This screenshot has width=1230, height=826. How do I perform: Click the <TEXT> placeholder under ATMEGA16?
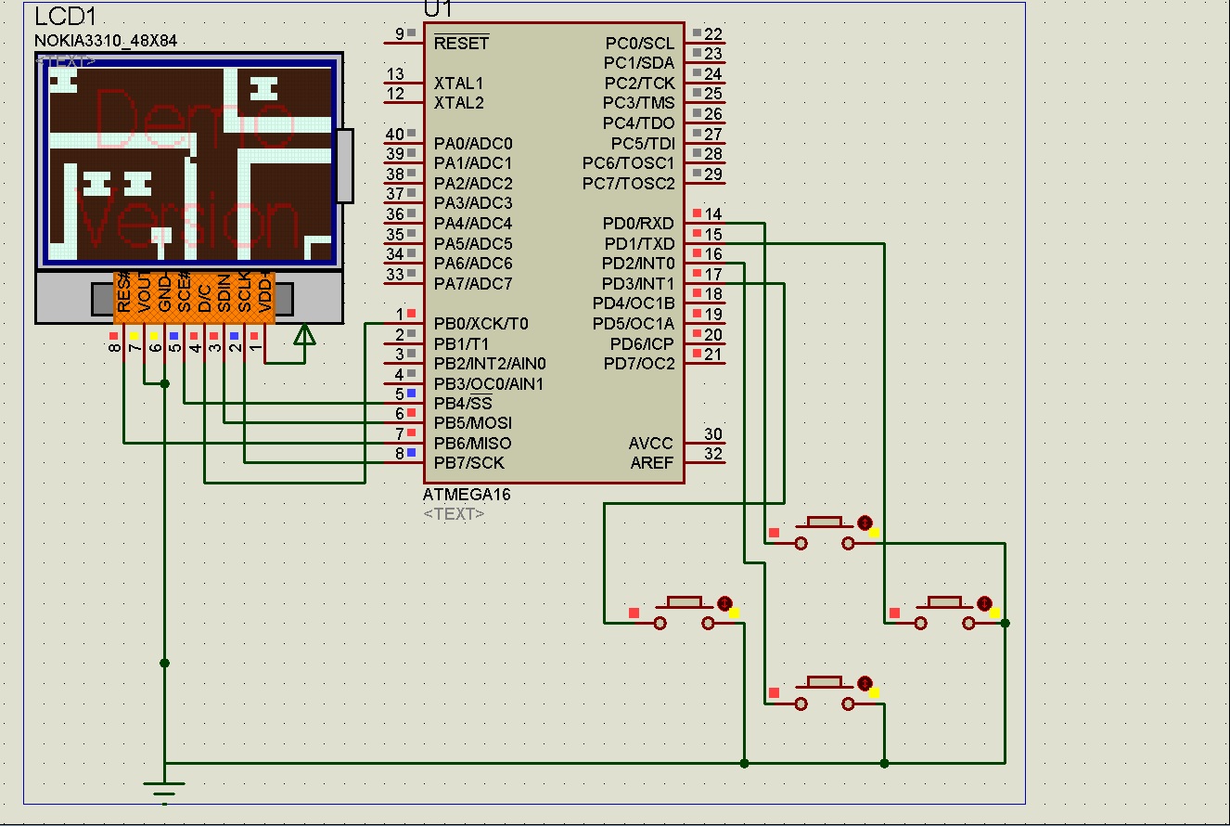click(x=455, y=514)
